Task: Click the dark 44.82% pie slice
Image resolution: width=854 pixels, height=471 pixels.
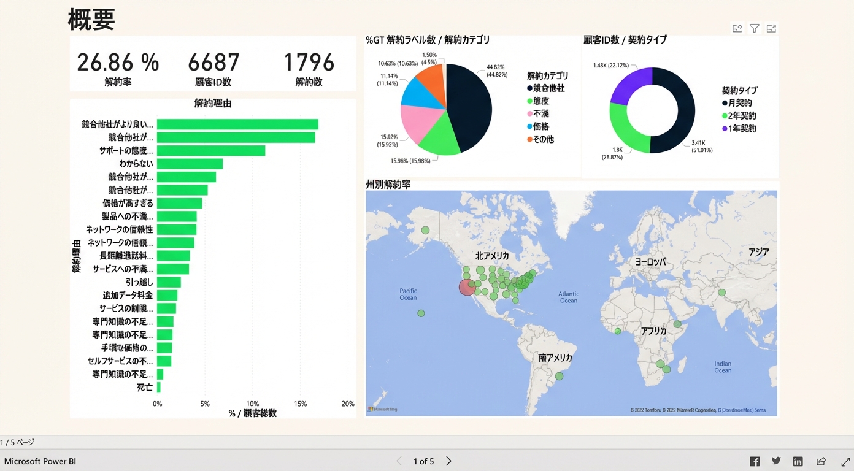Action: [471, 107]
